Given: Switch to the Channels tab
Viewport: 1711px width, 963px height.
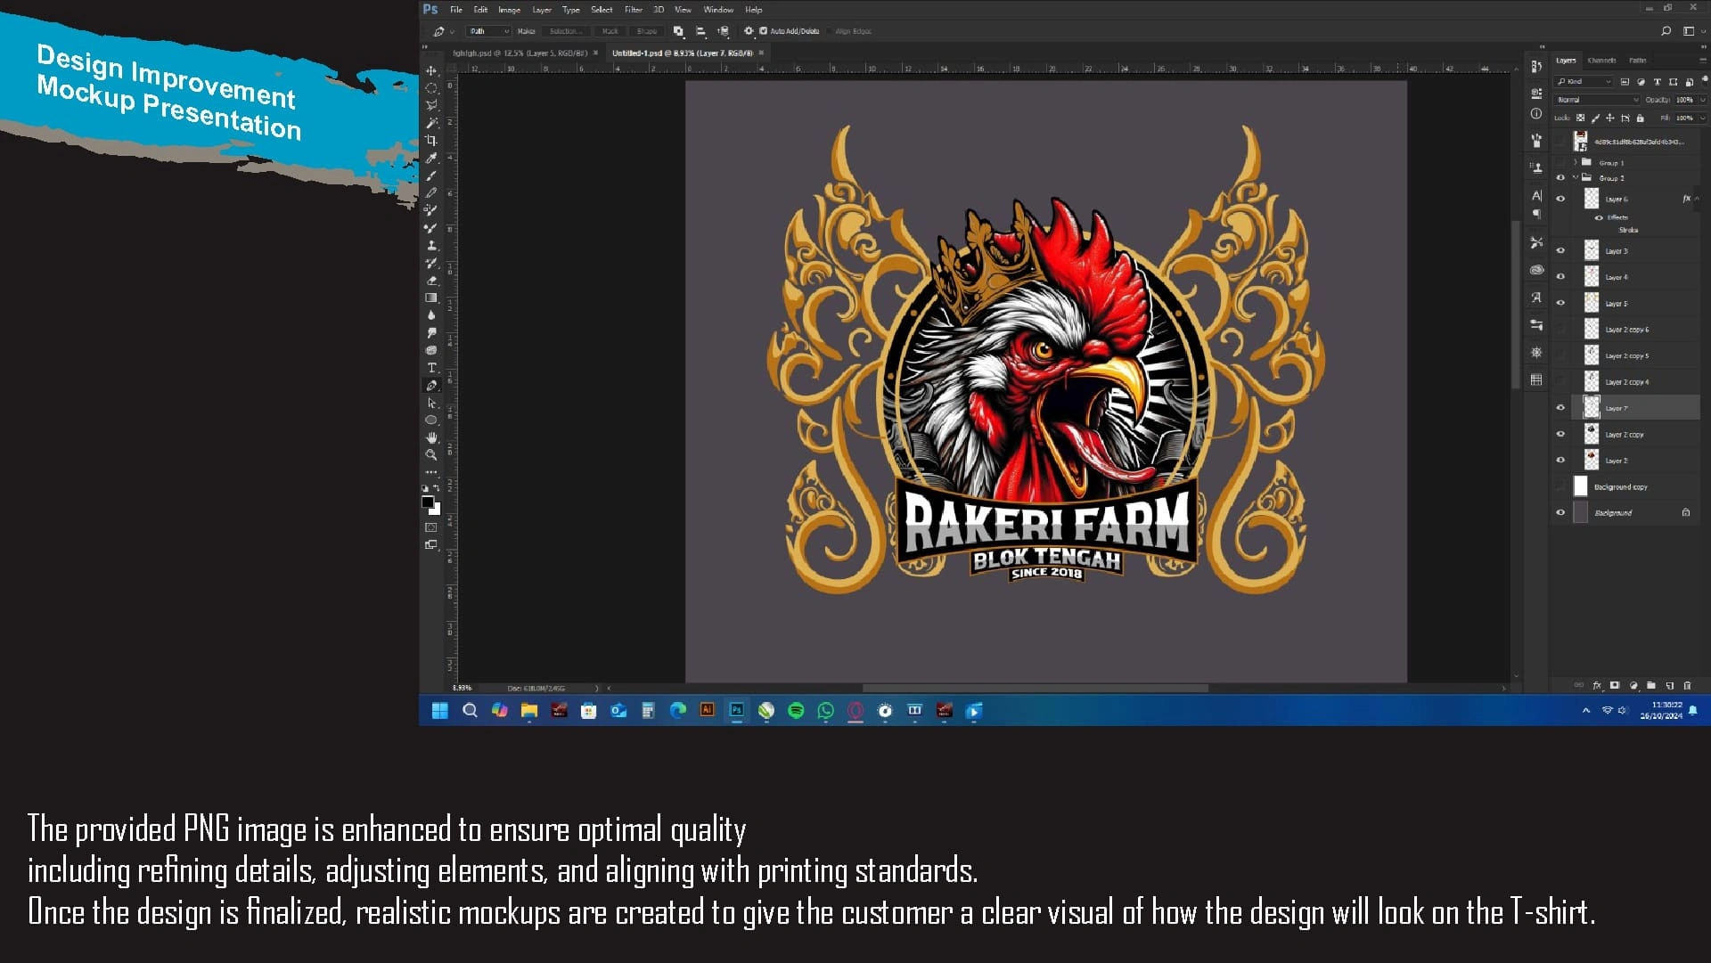Looking at the screenshot, I should pyautogui.click(x=1601, y=61).
